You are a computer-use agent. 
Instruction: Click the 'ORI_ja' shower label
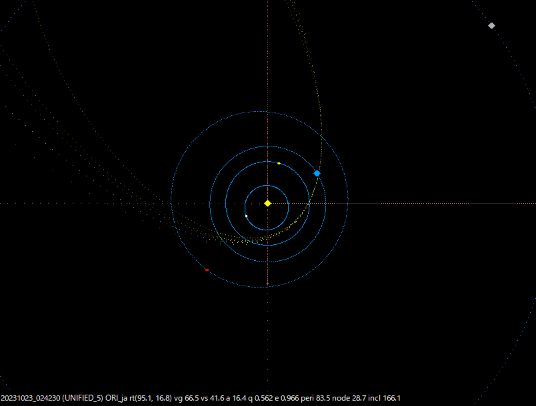[116, 398]
